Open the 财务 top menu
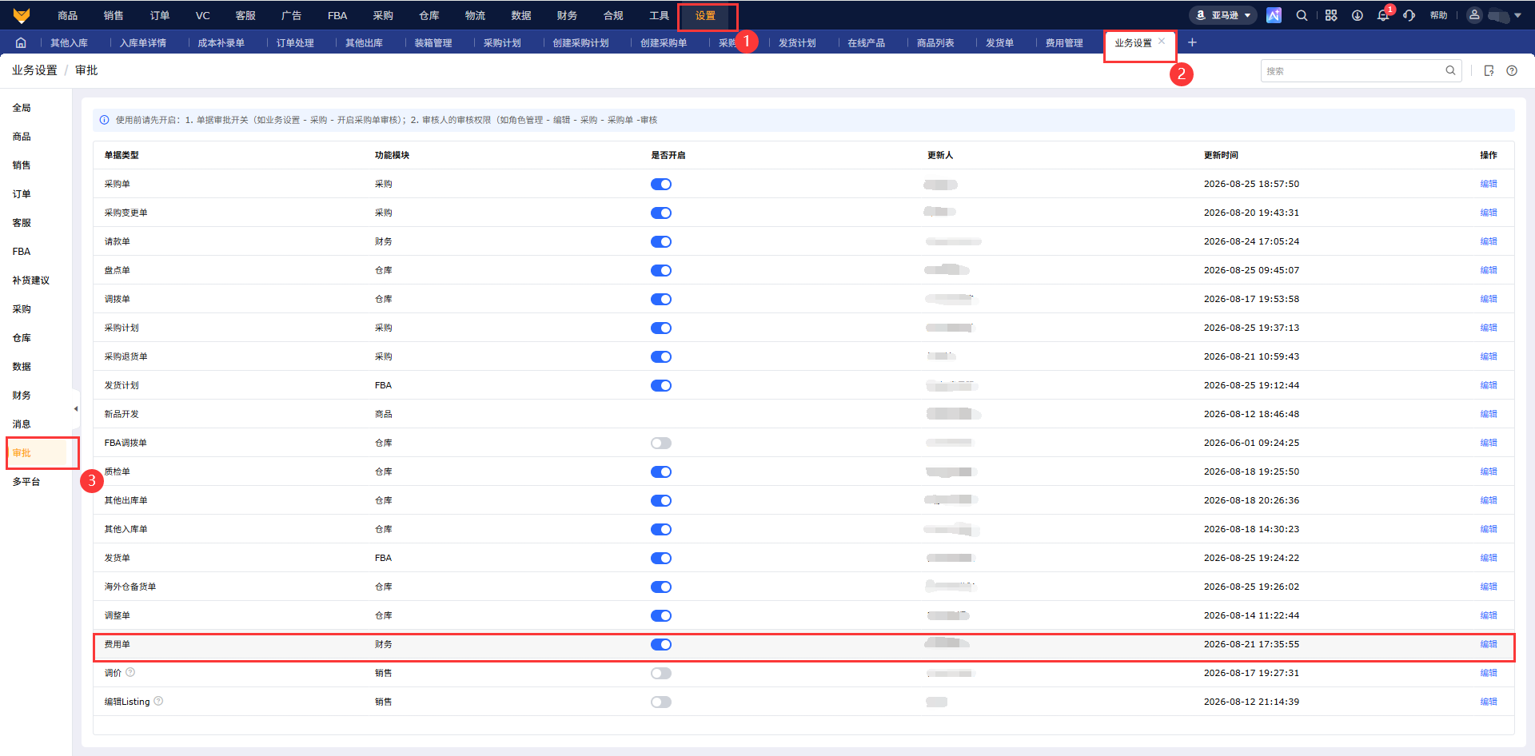 click(567, 15)
